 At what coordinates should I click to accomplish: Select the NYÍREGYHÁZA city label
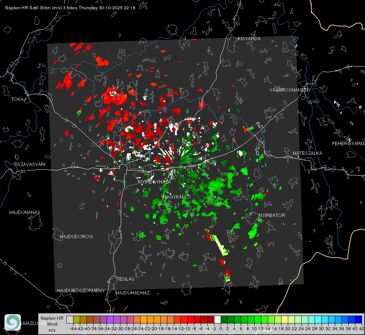154,182
